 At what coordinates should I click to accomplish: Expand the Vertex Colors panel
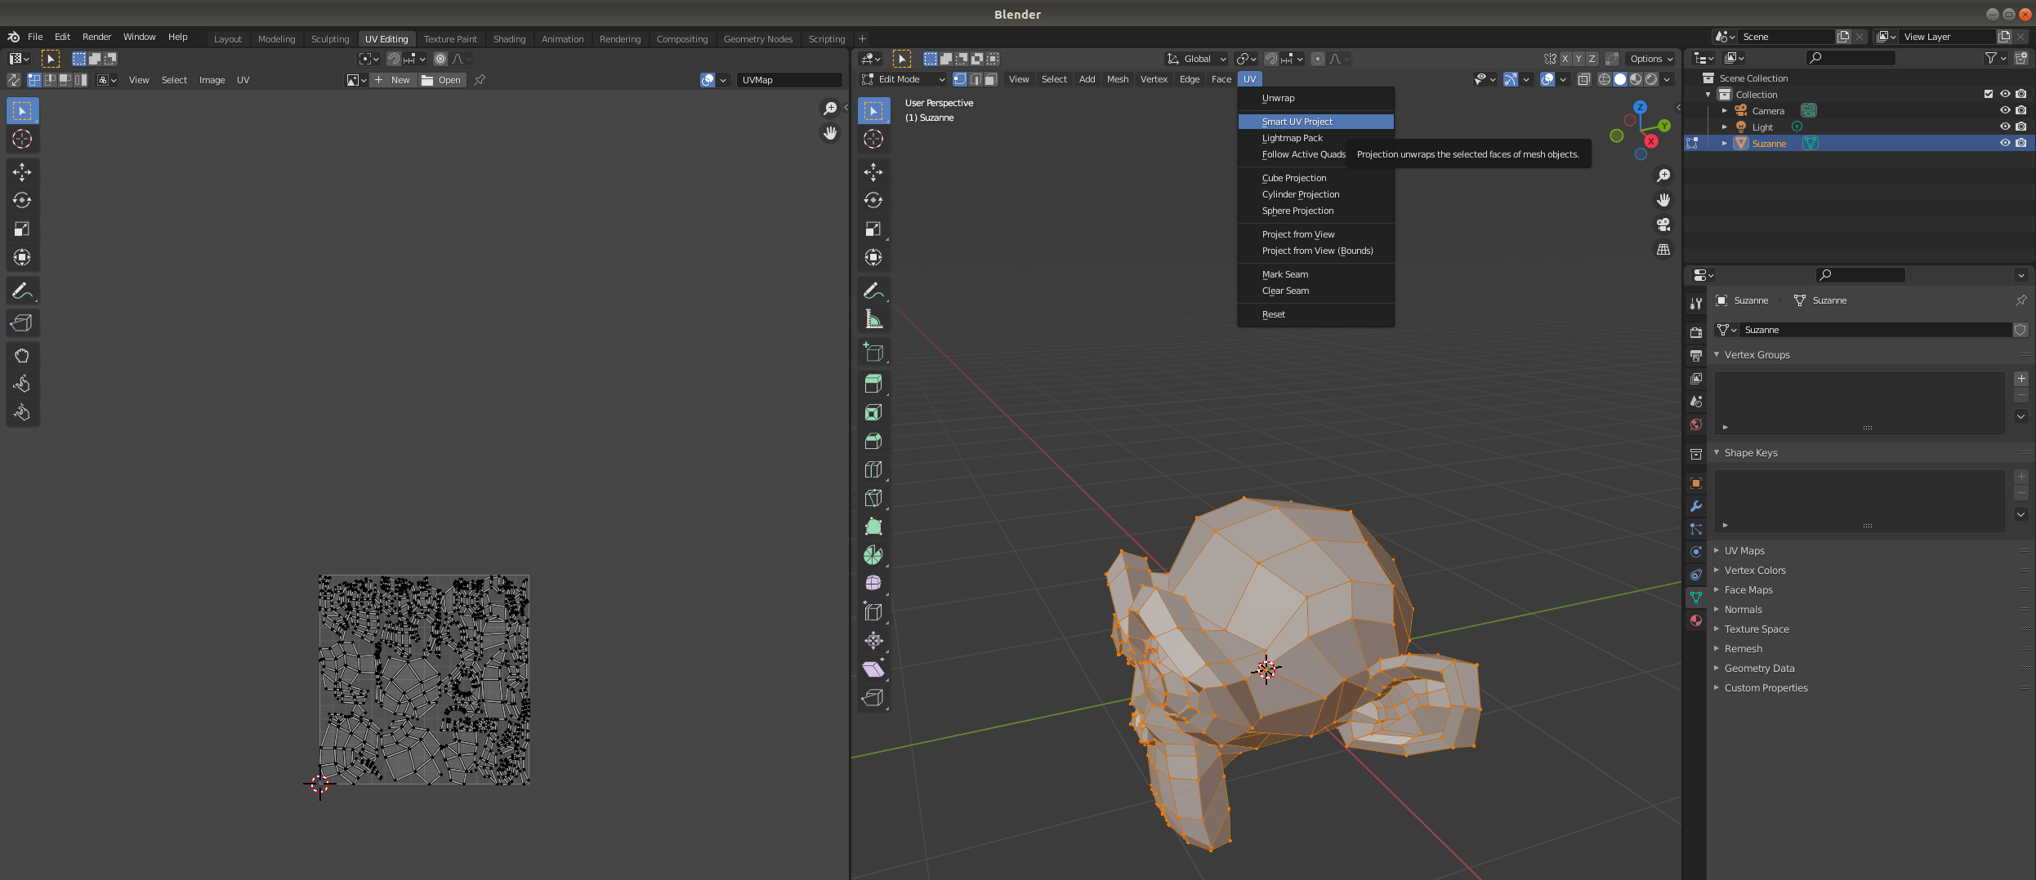(x=1754, y=571)
